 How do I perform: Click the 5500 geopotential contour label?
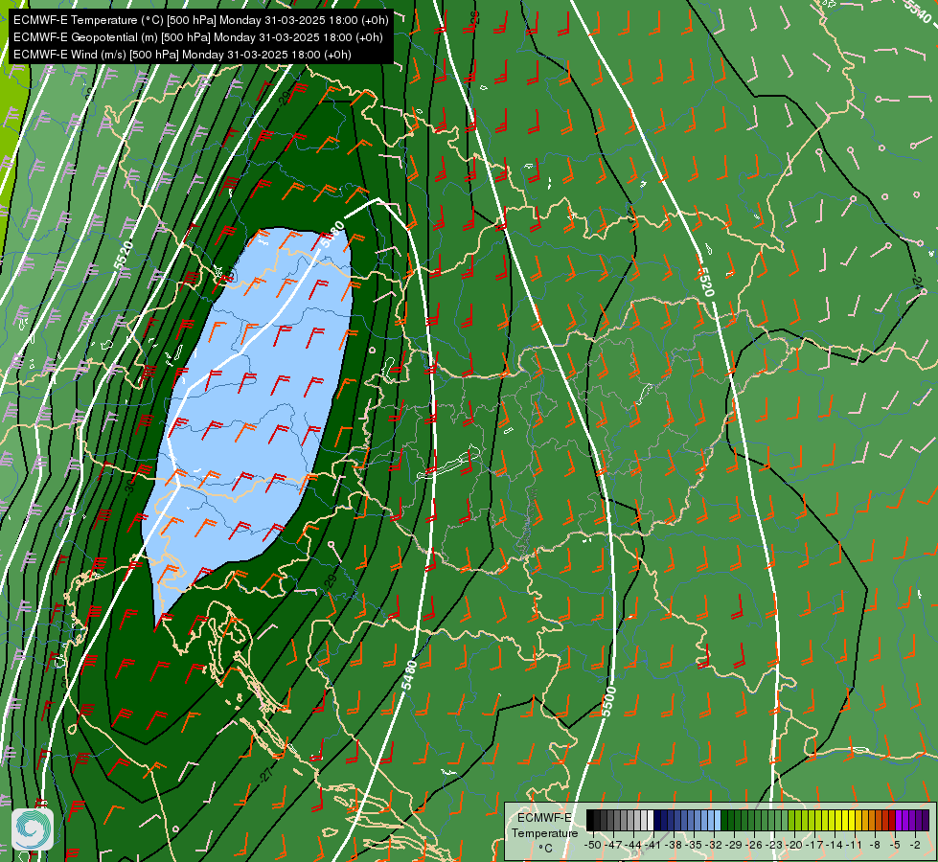click(x=608, y=702)
